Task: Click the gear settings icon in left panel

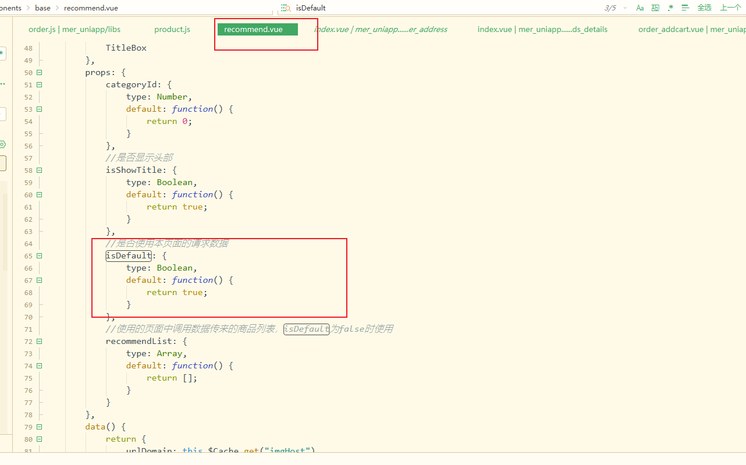Action: coord(2,144)
